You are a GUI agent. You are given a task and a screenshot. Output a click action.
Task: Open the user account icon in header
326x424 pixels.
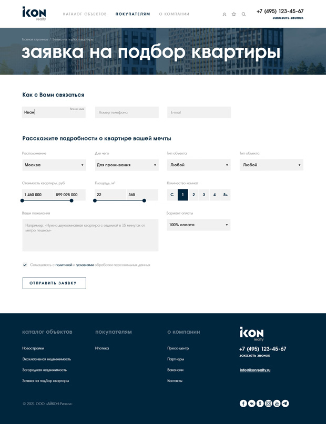[x=225, y=14]
